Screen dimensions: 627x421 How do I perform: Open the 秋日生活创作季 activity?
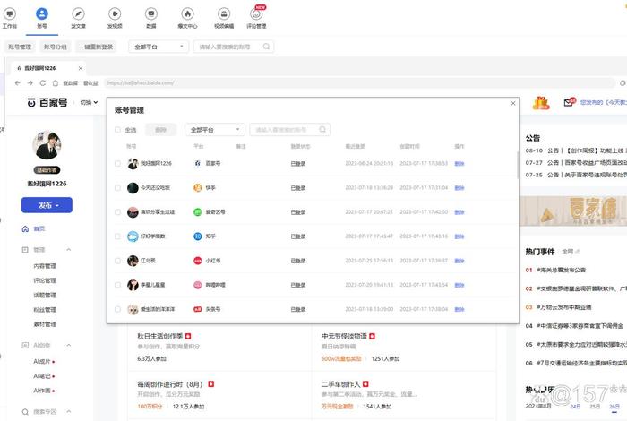point(160,336)
